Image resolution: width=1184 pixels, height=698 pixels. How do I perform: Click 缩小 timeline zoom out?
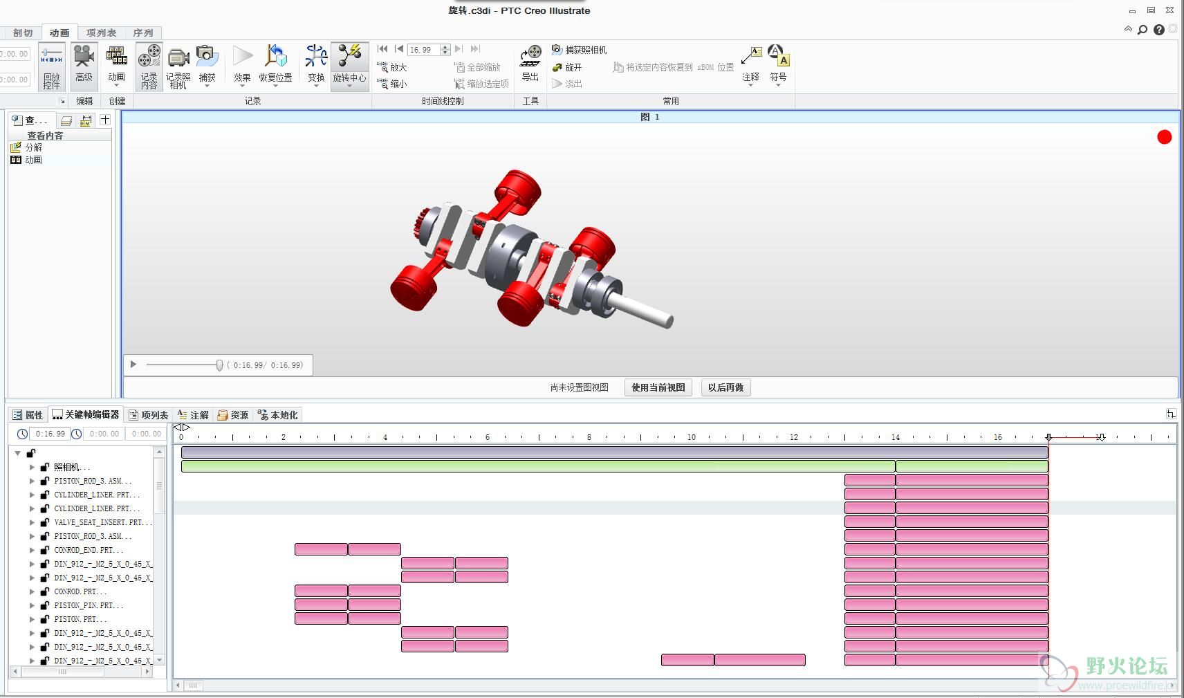392,84
